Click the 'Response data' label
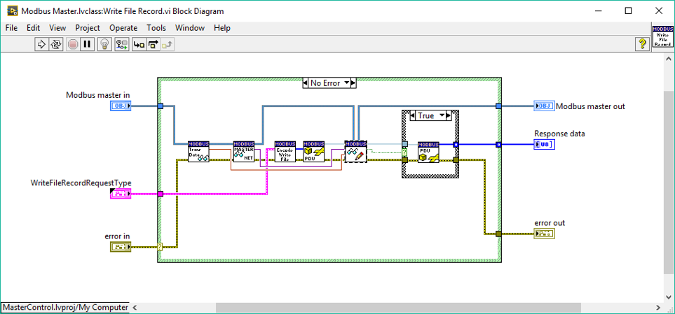 pos(559,134)
